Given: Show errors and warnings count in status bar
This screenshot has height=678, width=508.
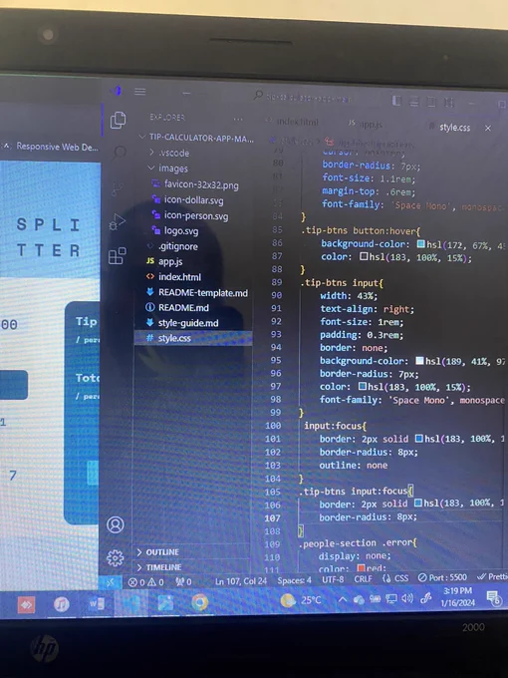Looking at the screenshot, I should tap(146, 582).
